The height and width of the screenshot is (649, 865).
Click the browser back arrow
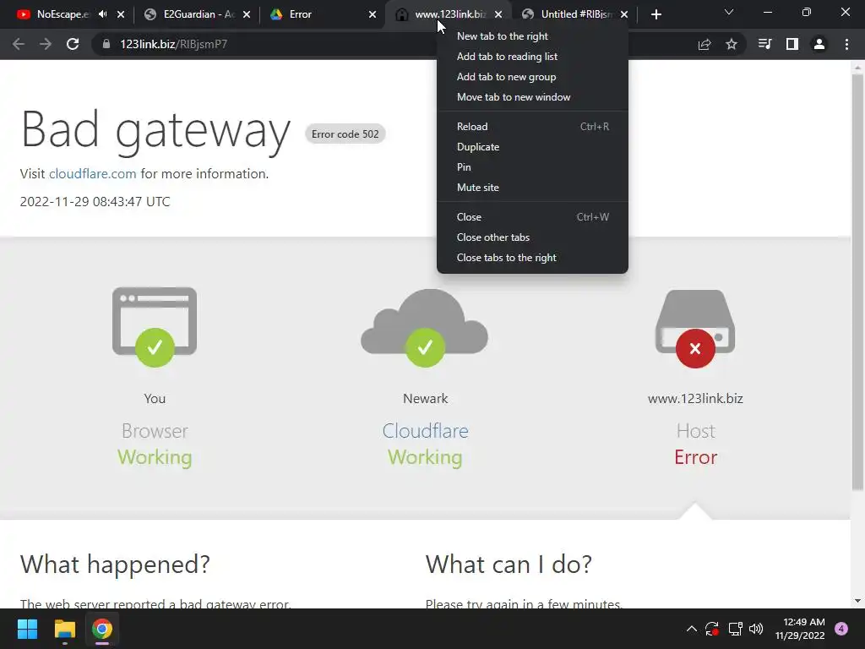pos(19,44)
